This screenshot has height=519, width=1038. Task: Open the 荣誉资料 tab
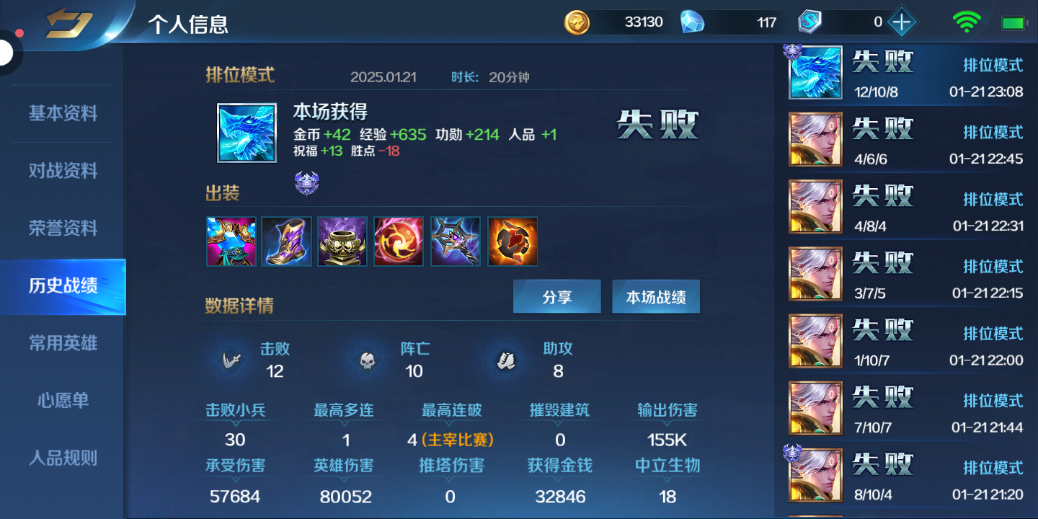pos(63,229)
